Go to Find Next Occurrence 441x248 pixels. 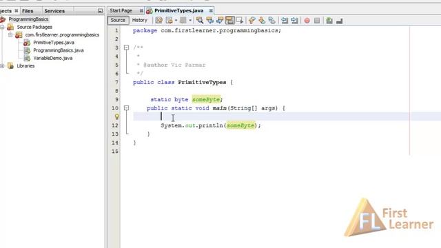pos(220,20)
